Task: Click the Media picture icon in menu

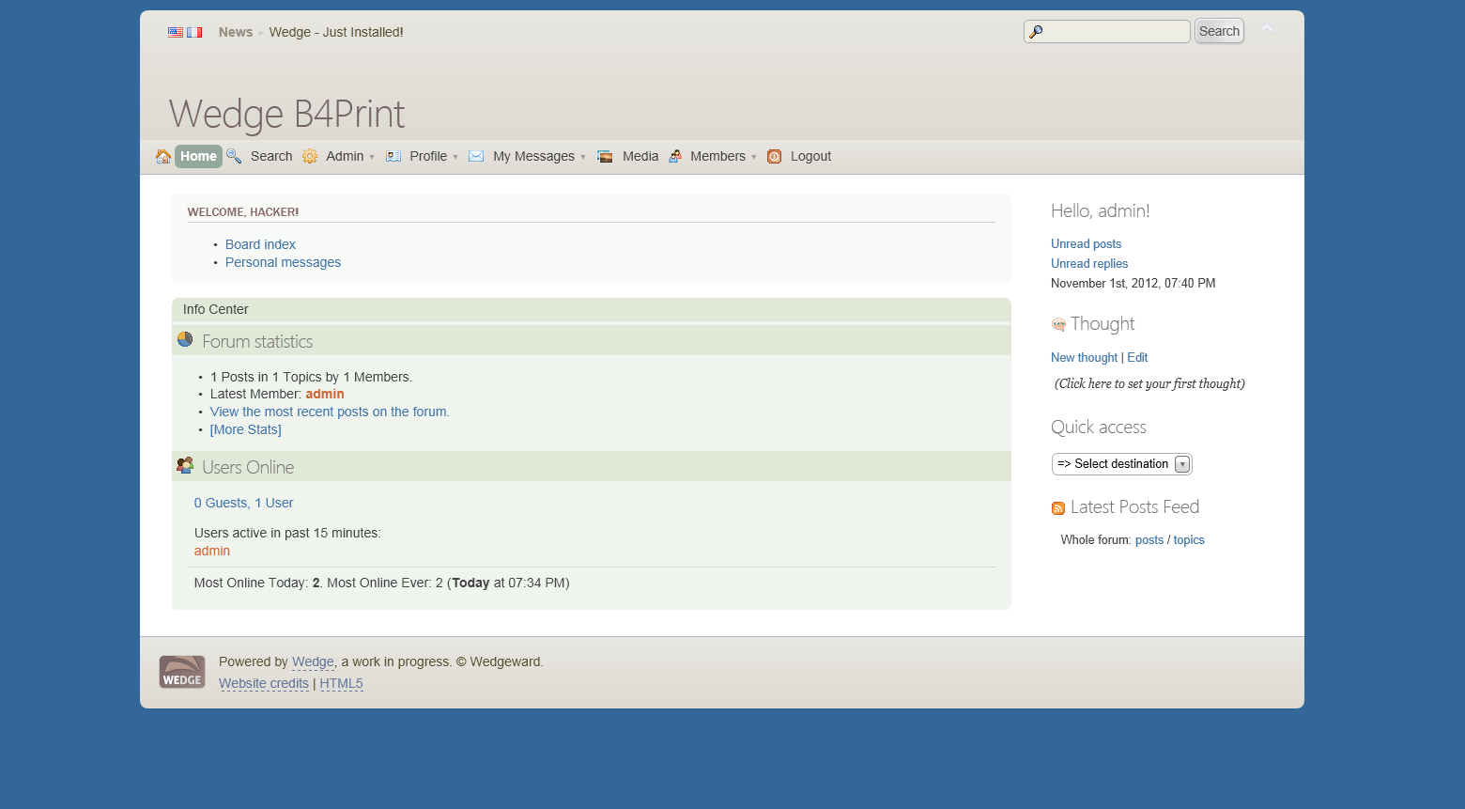Action: click(605, 156)
